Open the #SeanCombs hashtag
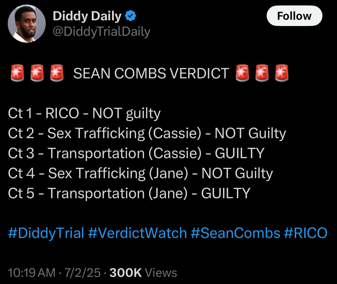This screenshot has height=284, width=337. (235, 233)
